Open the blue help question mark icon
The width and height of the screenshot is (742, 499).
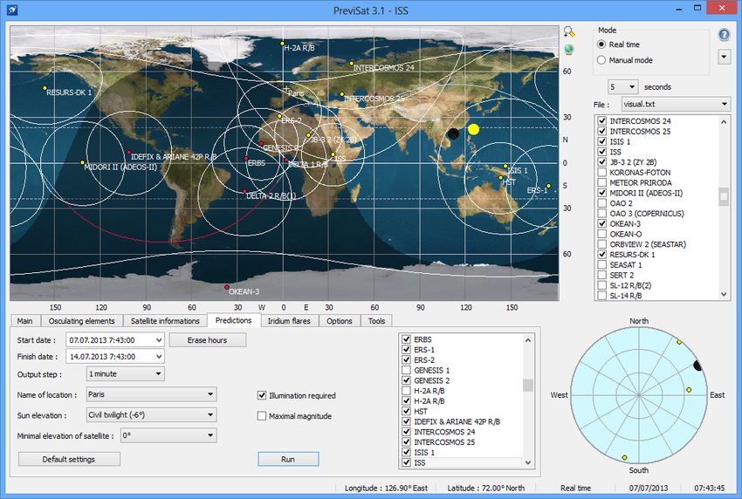(724, 35)
